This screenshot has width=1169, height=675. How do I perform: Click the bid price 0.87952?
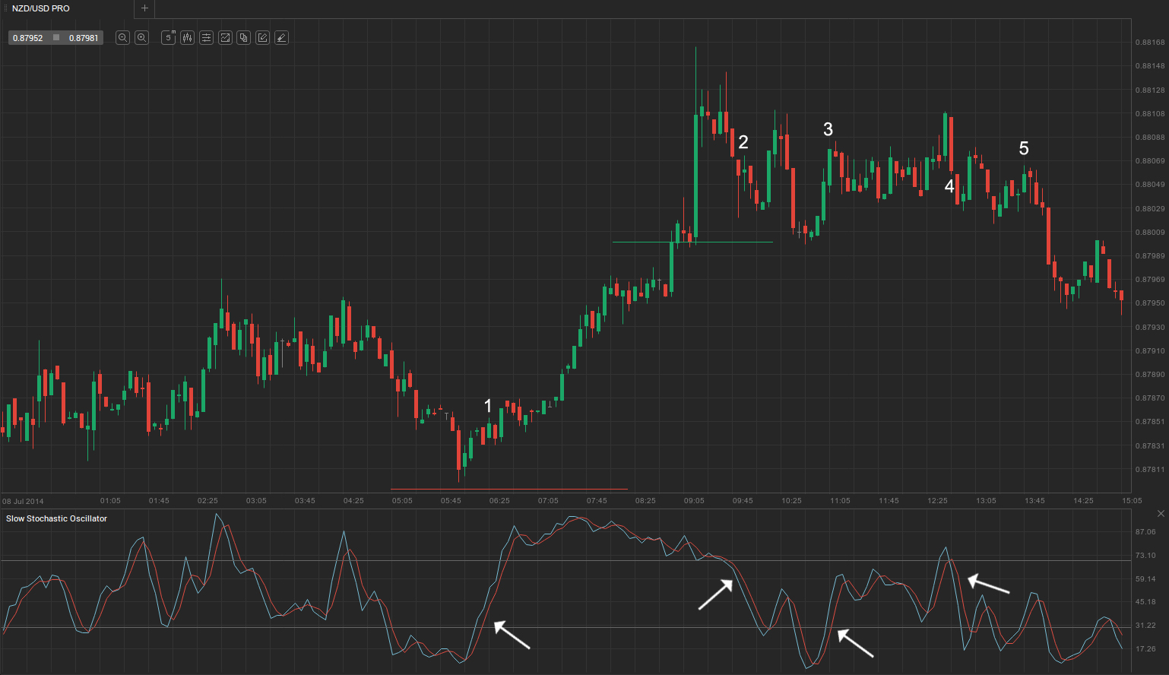[x=28, y=38]
